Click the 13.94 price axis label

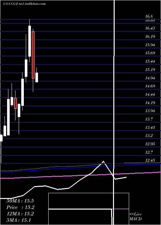coord(150,111)
